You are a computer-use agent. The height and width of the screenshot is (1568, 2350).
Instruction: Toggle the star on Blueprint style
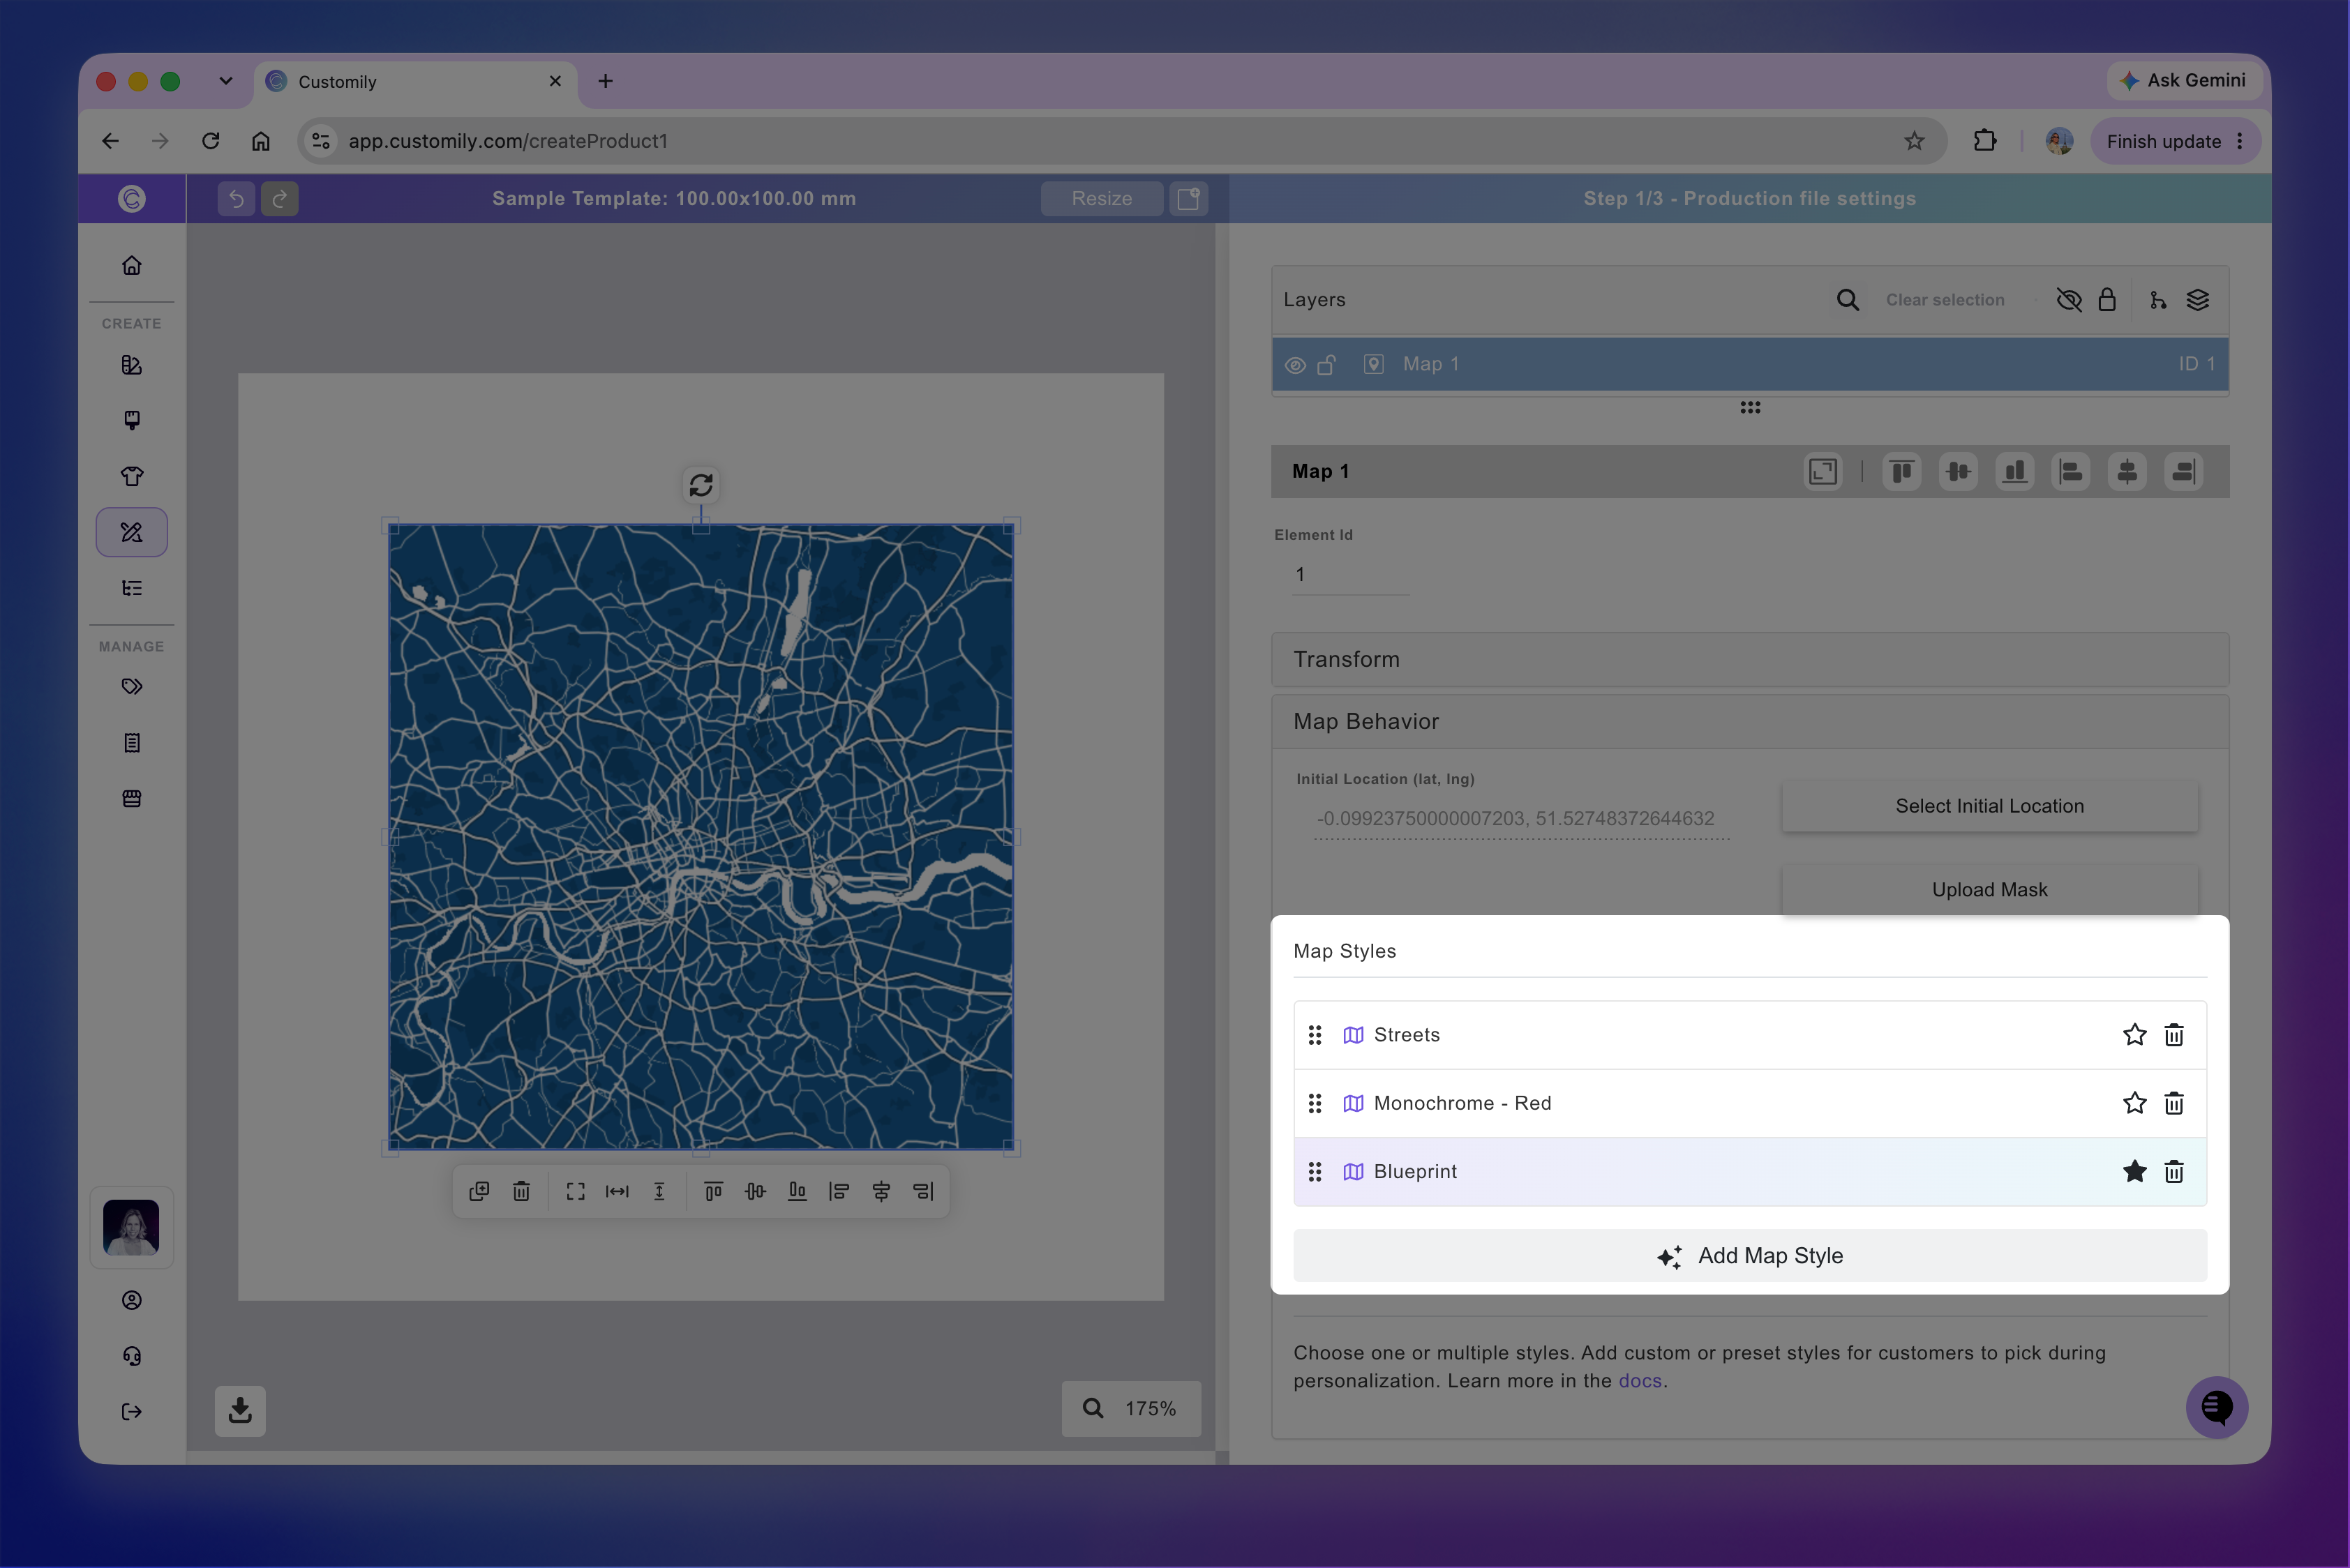click(x=2135, y=1171)
